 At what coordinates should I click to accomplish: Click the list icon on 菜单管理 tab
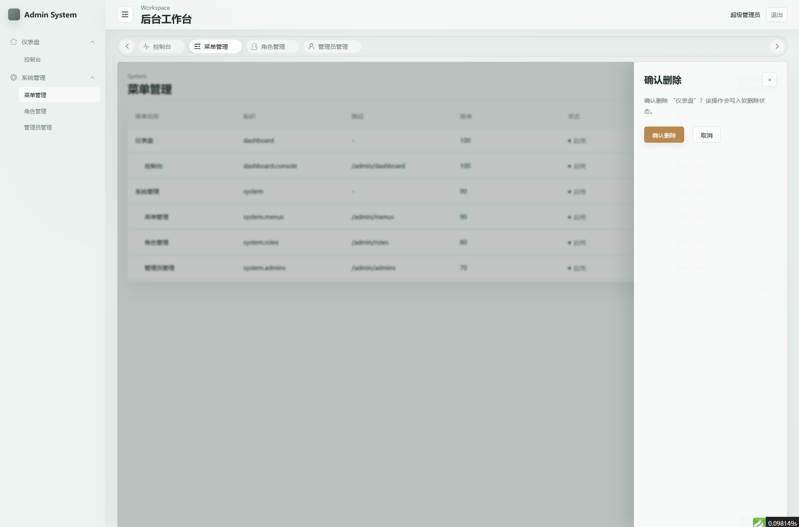tap(197, 46)
